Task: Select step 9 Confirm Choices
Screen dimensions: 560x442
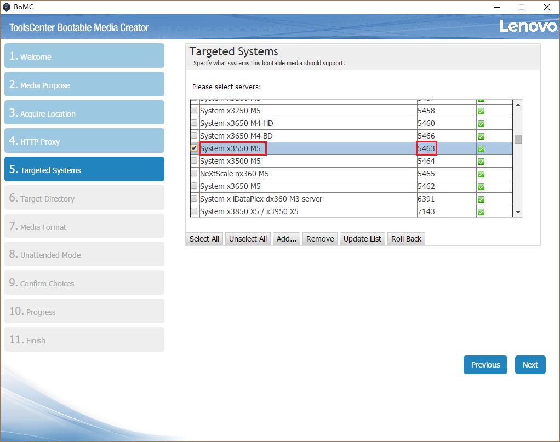Action: pos(84,283)
